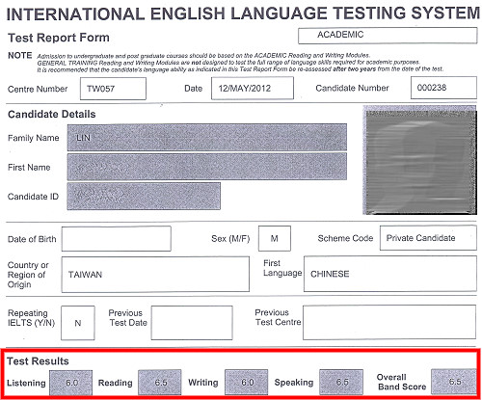Click the 'Previous Test Centre' label

(x=278, y=317)
